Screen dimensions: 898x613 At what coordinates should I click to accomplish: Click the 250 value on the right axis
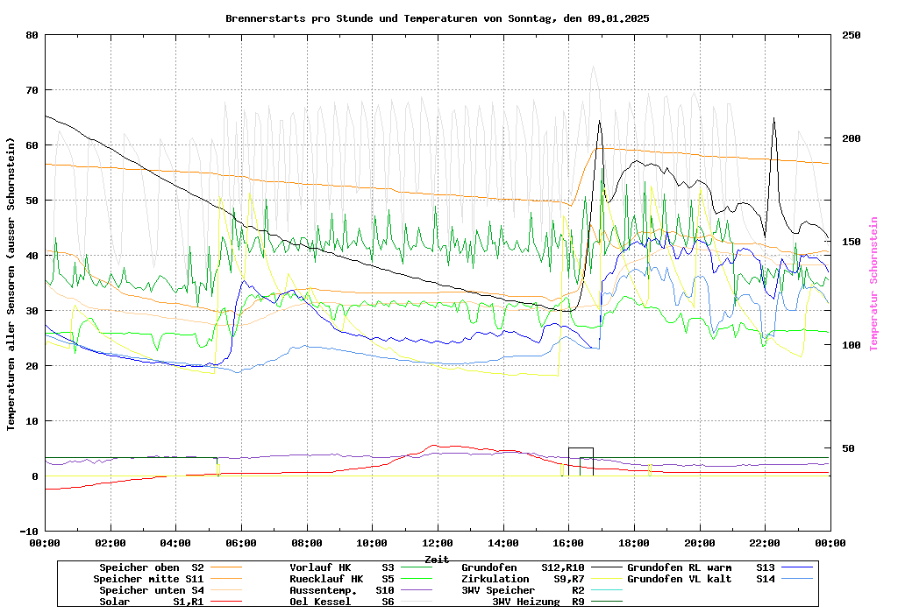pos(852,35)
